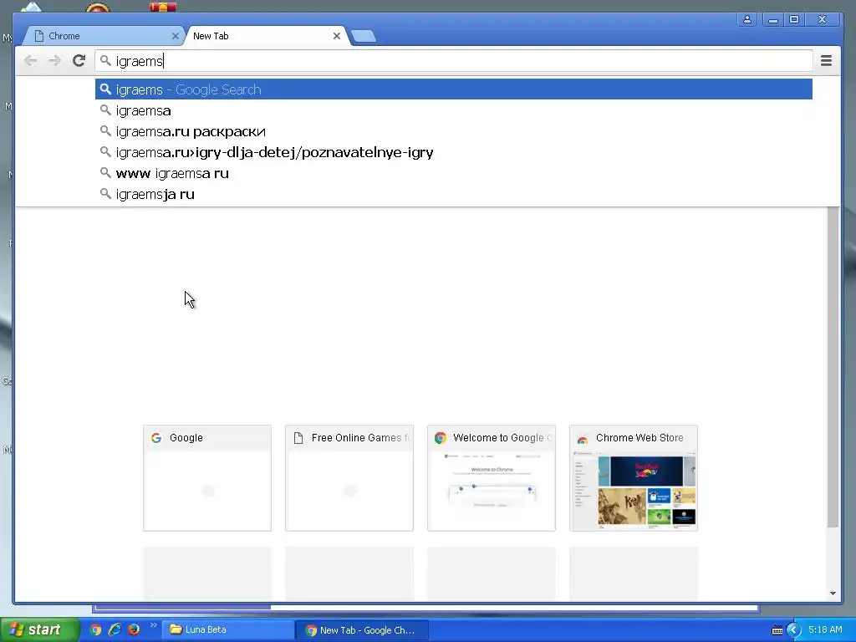The image size is (856, 642).
Task: Select 'igraems - Google Search' suggestion
Action: coord(454,89)
